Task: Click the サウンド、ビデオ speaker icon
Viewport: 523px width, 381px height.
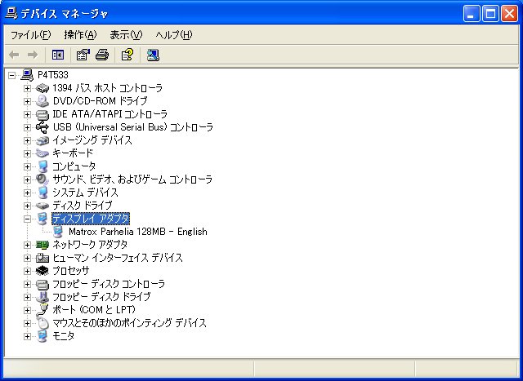Action: point(43,179)
